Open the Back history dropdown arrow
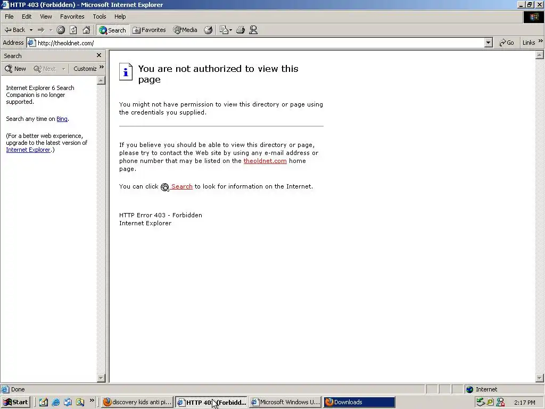Image resolution: width=545 pixels, height=409 pixels. [31, 30]
